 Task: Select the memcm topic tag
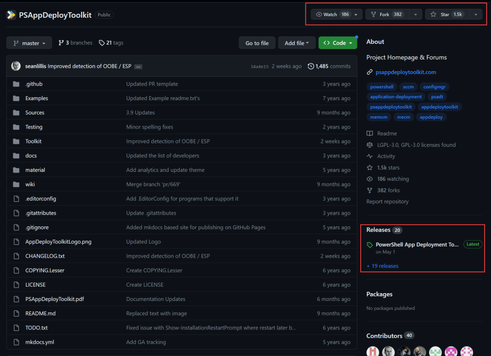point(379,117)
